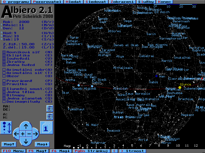
Task: Toggle Zkratky checkbox
Action: click(4, 62)
